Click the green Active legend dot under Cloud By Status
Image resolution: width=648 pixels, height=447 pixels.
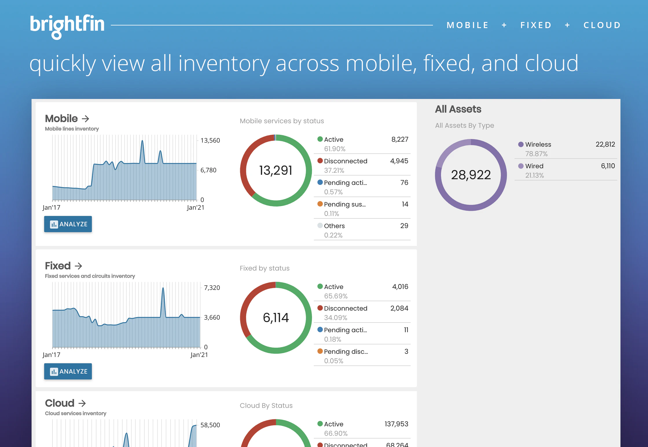tap(320, 424)
